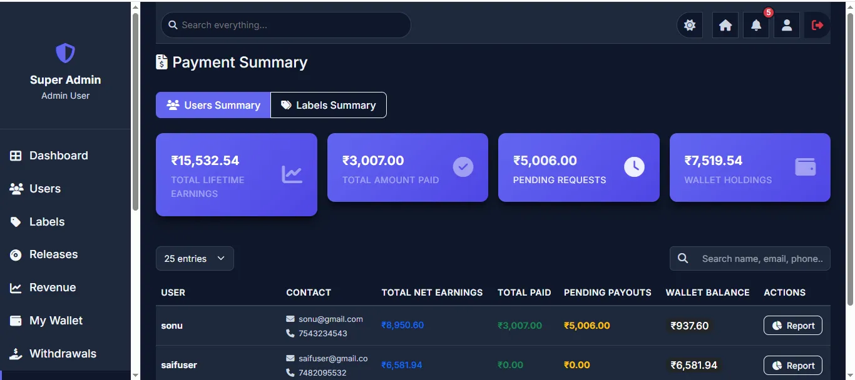Click sonu's total paid ₹3,007.00
Viewport: 855px width, 380px height.
click(520, 326)
